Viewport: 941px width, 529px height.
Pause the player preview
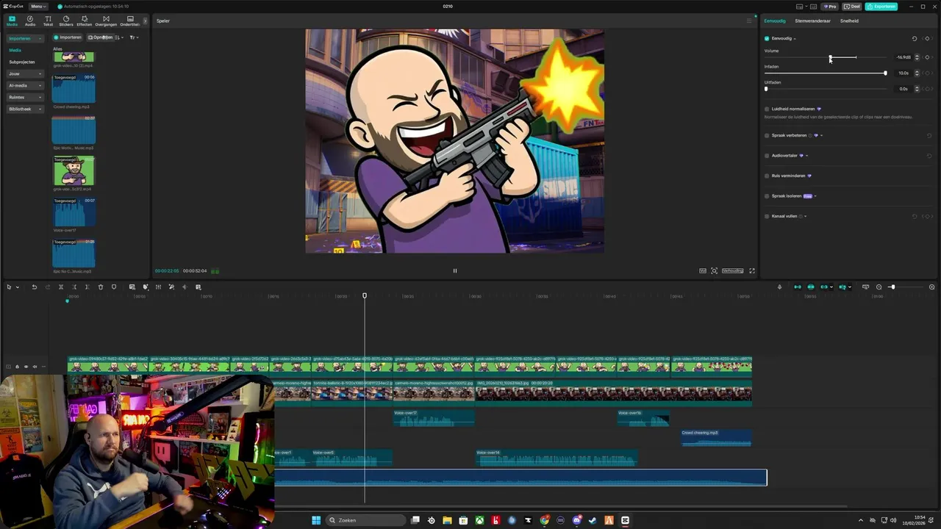(x=455, y=270)
